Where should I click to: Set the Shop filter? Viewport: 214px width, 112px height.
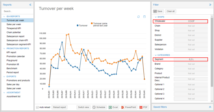coord(191,30)
